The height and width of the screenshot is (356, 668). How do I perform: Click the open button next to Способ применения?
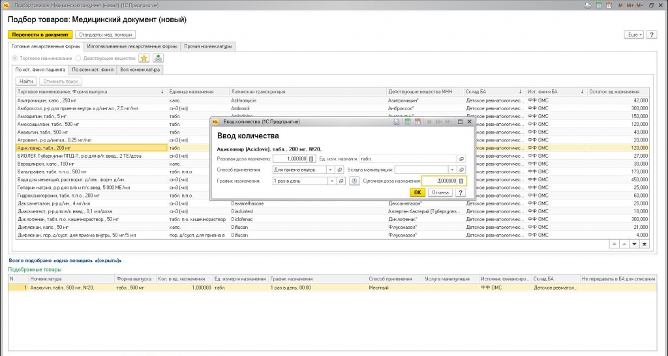point(339,170)
